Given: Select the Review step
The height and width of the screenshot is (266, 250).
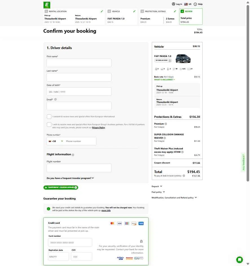Looking at the screenshot, I should [191, 17].
